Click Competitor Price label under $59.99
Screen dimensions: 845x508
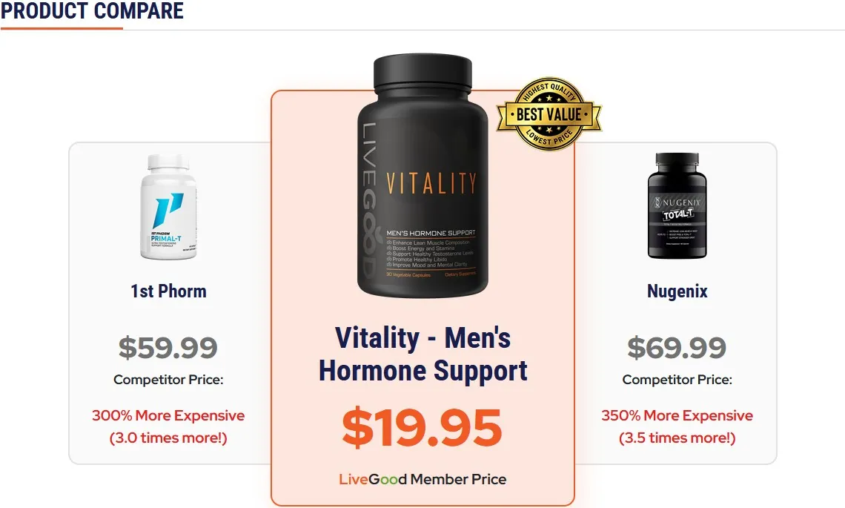pyautogui.click(x=168, y=380)
